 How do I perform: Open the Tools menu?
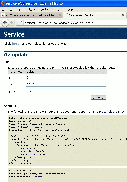coord(60,9)
